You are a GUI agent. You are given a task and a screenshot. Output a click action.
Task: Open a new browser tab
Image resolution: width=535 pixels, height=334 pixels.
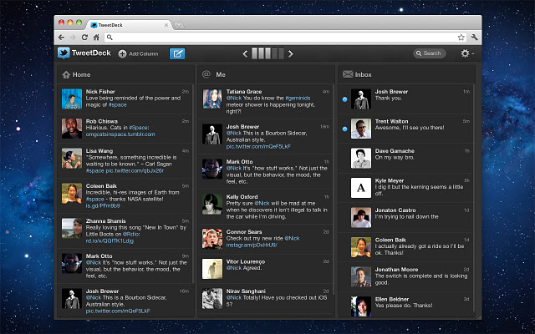pos(179,25)
